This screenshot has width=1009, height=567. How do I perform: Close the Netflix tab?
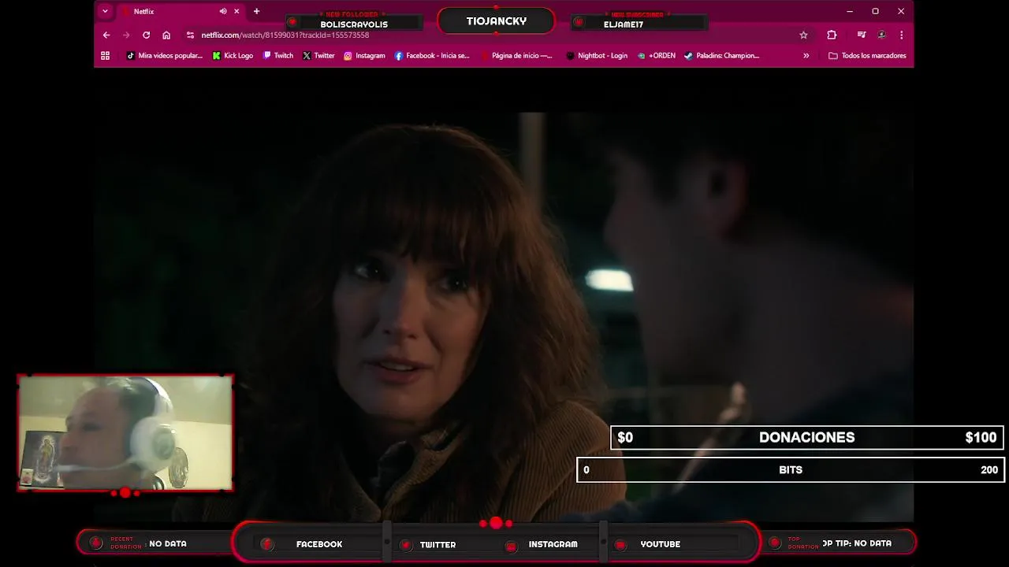(x=236, y=11)
